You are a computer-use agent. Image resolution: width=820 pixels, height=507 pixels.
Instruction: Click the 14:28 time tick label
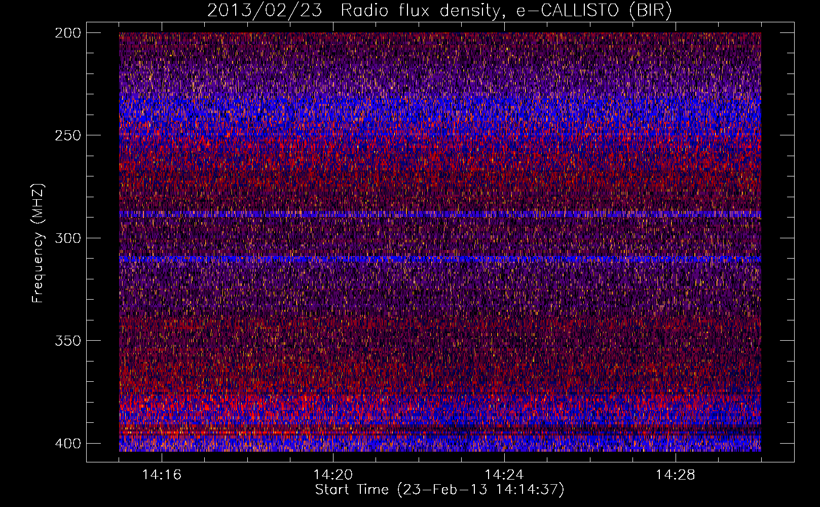pyautogui.click(x=676, y=475)
